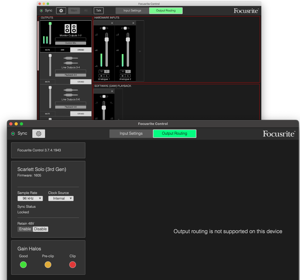The height and width of the screenshot is (280, 300).
Task: Toggle DIM on Monitor Outputs 1-2
Action: click(63, 50)
